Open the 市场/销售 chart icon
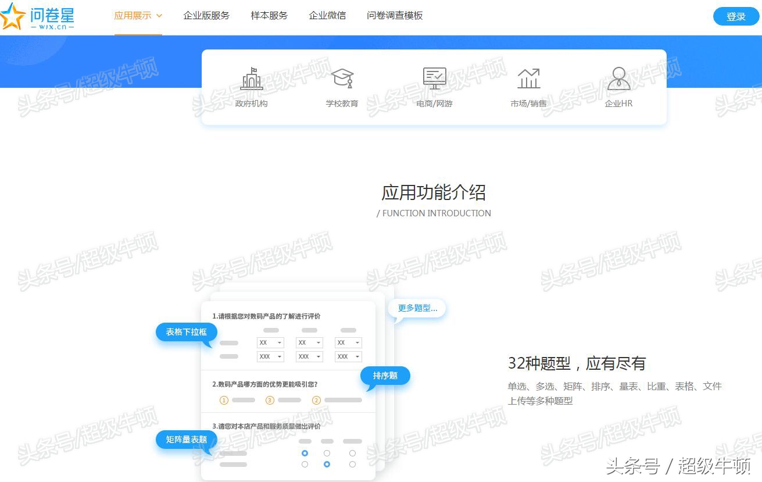The width and height of the screenshot is (762, 482). click(528, 78)
